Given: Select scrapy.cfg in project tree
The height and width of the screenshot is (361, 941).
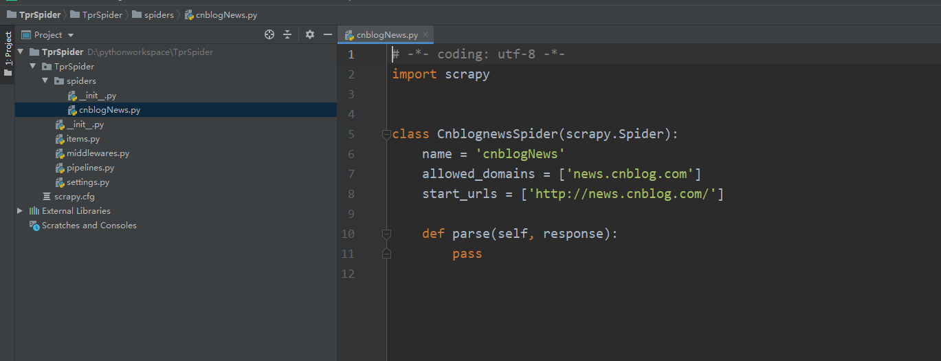Looking at the screenshot, I should (x=176, y=197).
